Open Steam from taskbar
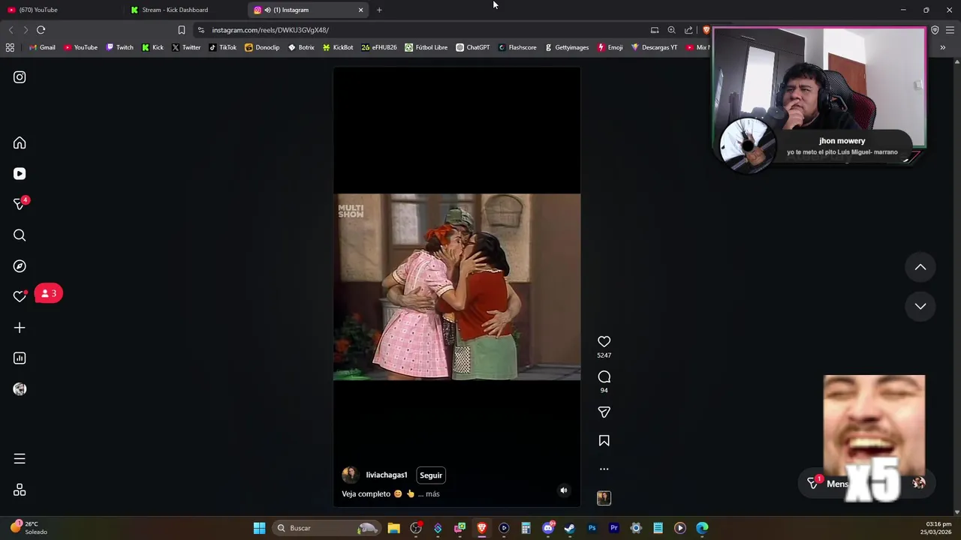The width and height of the screenshot is (961, 540). pos(570,528)
